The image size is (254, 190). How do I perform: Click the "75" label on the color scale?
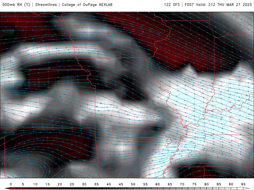[194, 184]
